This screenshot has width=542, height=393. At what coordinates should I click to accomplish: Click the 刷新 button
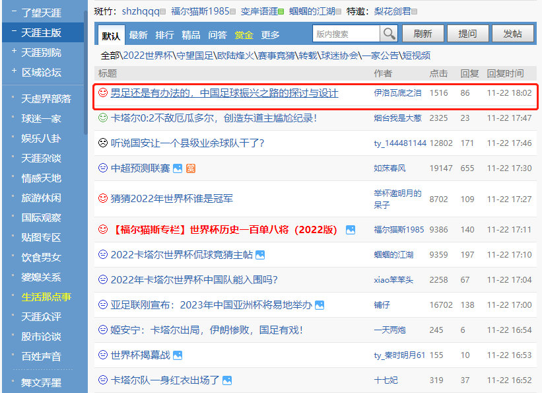423,34
